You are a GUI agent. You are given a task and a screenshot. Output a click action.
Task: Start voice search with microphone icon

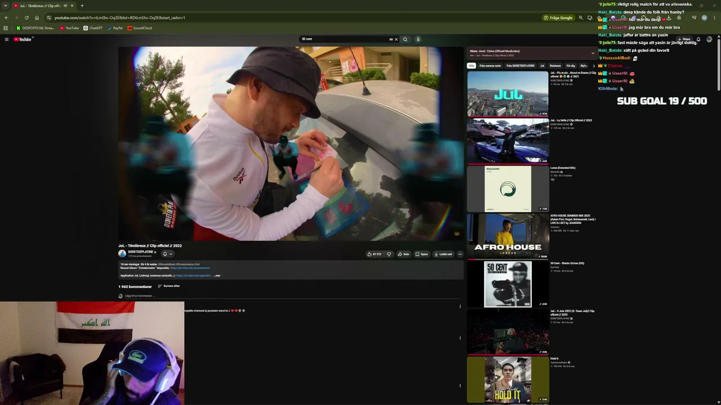[418, 39]
